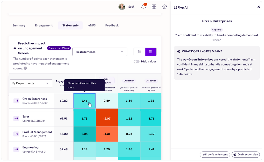264x162 pixels.
Task: Click the lightning icon for Engineering
Action: [16, 149]
